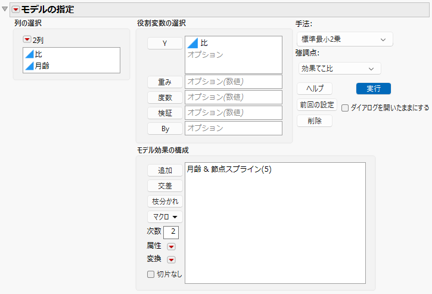Image resolution: width=432 pixels, height=294 pixels.
Task: Open the red triangle menu beside モデルの指定
Action: (x=15, y=10)
